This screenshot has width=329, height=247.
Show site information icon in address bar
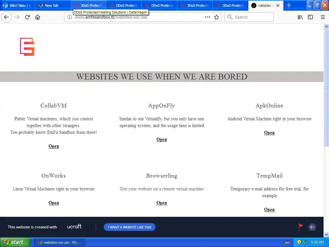70,17
